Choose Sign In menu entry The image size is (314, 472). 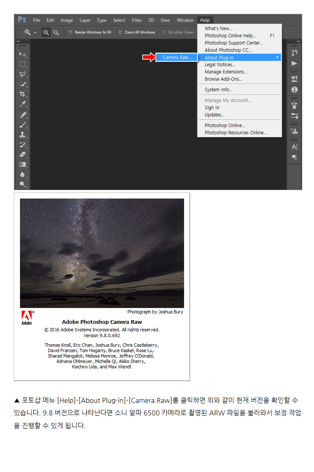239,107
